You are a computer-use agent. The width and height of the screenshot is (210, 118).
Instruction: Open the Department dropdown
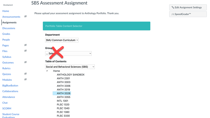pos(62,40)
